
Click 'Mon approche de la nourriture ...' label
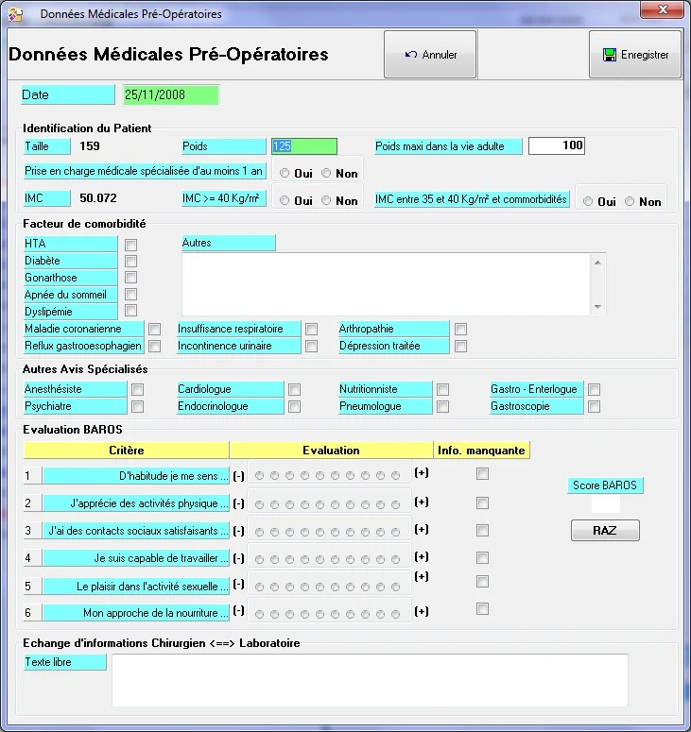click(136, 613)
